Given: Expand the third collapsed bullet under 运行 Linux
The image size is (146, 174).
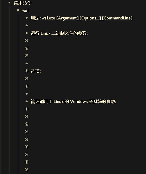Looking at the screenshot, I should (27, 56).
